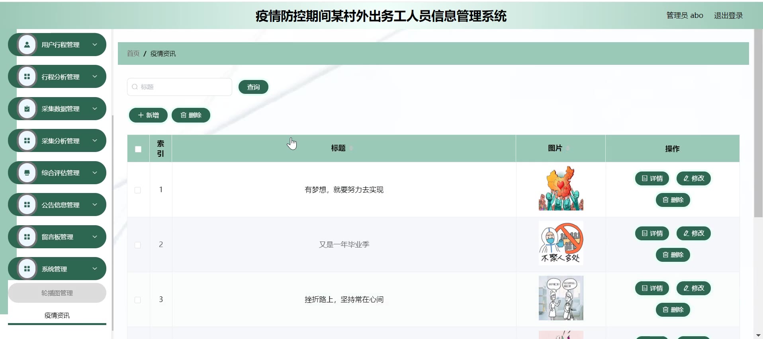This screenshot has height=339, width=763.
Task: Click 修改 for row 又是一年毕业季
Action: point(694,234)
